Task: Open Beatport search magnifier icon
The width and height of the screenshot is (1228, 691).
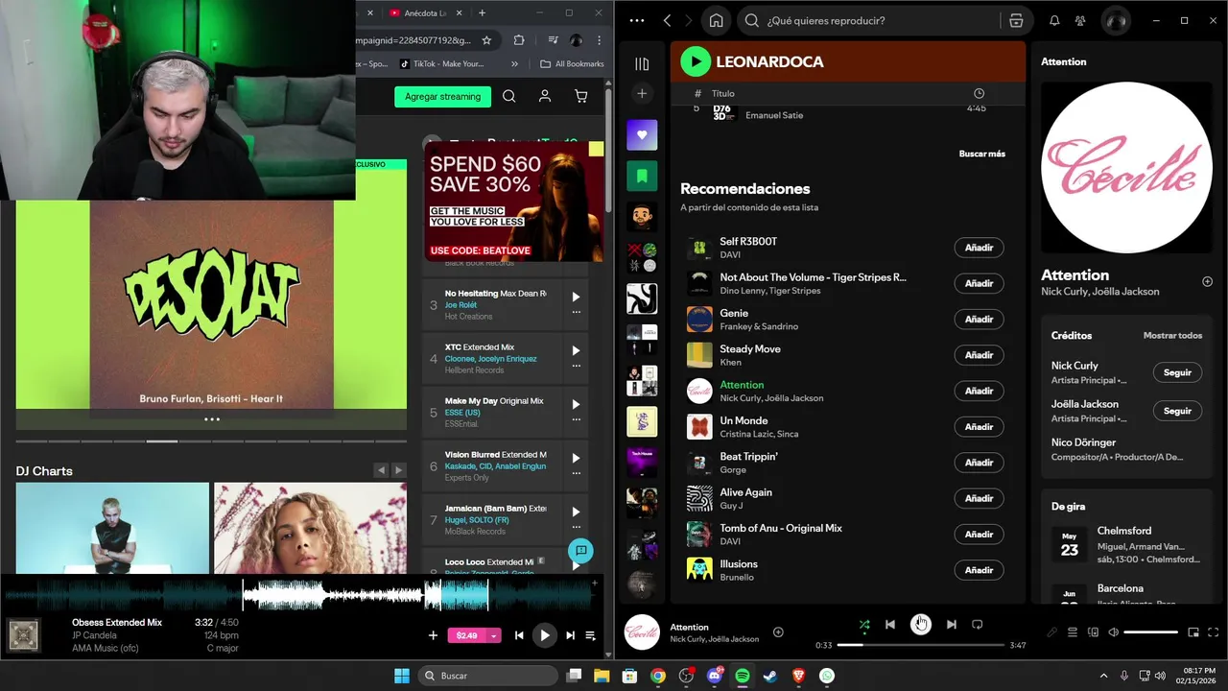Action: pos(509,96)
